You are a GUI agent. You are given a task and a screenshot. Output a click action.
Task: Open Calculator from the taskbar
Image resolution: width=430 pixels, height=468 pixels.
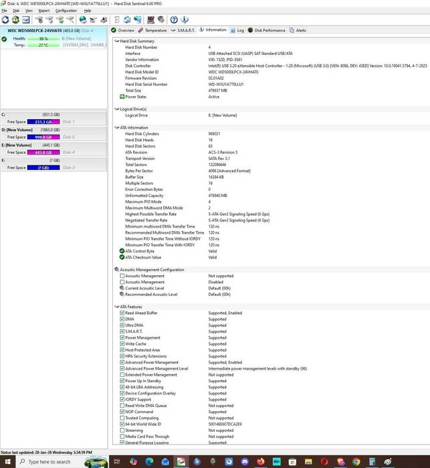point(372,462)
